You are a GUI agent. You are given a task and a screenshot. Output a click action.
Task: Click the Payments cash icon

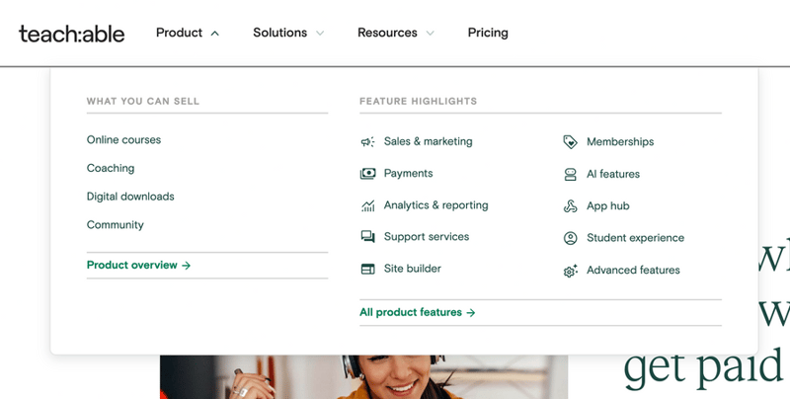(x=367, y=174)
